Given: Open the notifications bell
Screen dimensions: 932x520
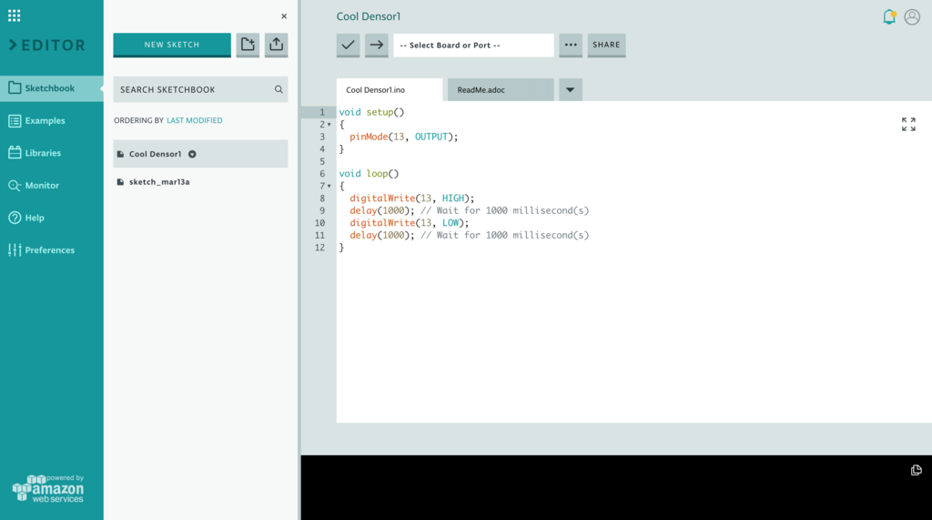Looking at the screenshot, I should [x=888, y=16].
